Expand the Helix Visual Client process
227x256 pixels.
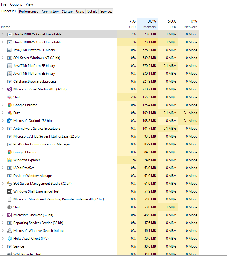point(3,238)
